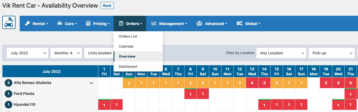Viewport: 358px width, 112px height.
Task: Click the Ford Fiesta car name
Action: [24, 94]
